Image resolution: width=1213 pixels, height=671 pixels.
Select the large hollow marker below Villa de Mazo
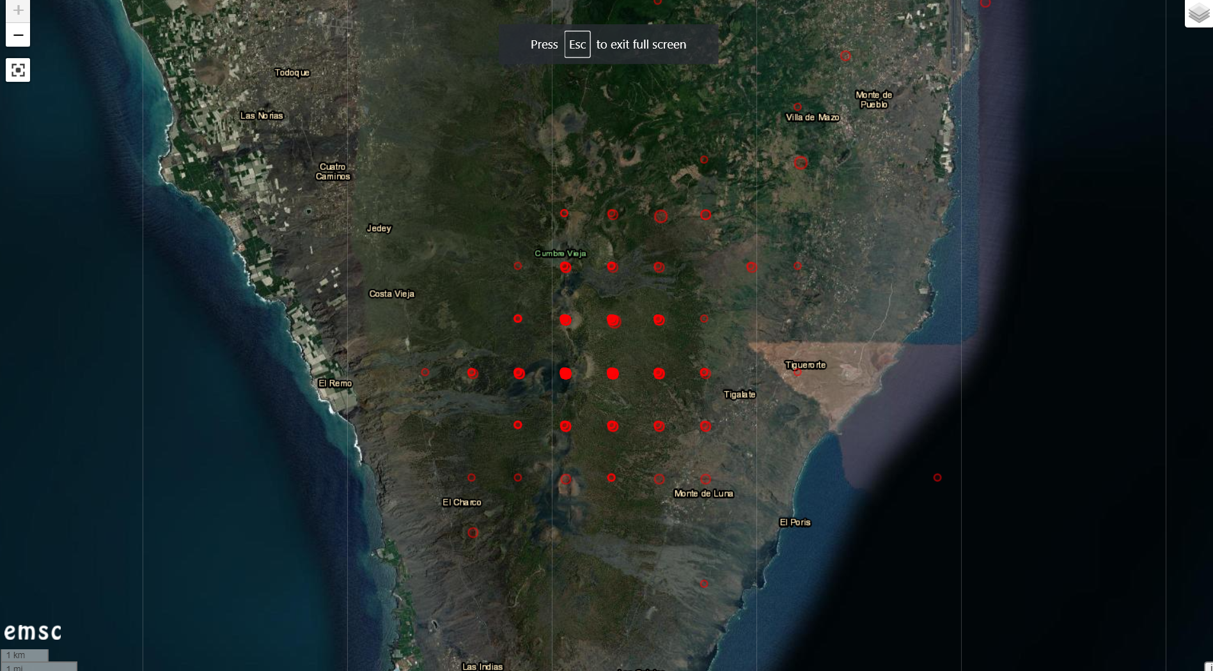(801, 162)
